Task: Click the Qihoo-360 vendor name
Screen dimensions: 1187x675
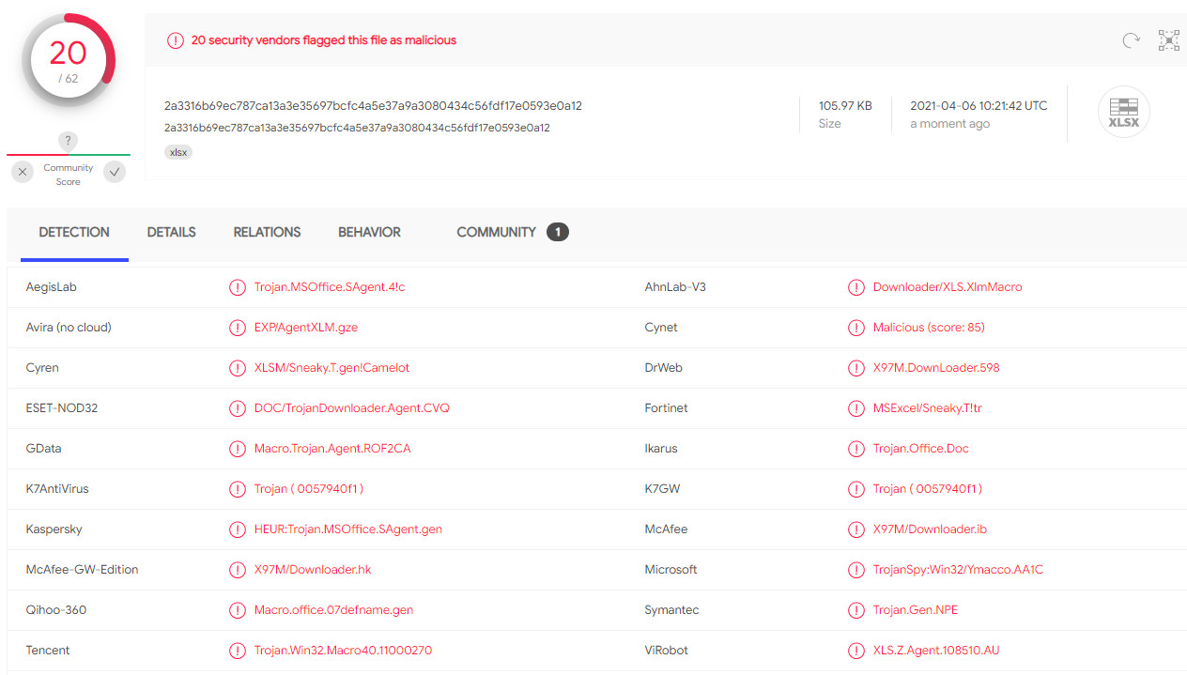Action: 56,610
